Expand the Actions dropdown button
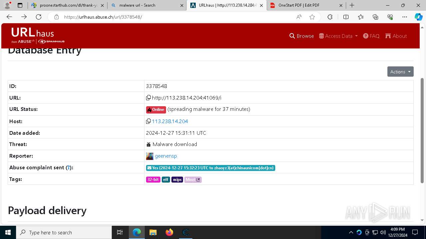Screen dimensions: 426x239 pyautogui.click(x=400, y=72)
